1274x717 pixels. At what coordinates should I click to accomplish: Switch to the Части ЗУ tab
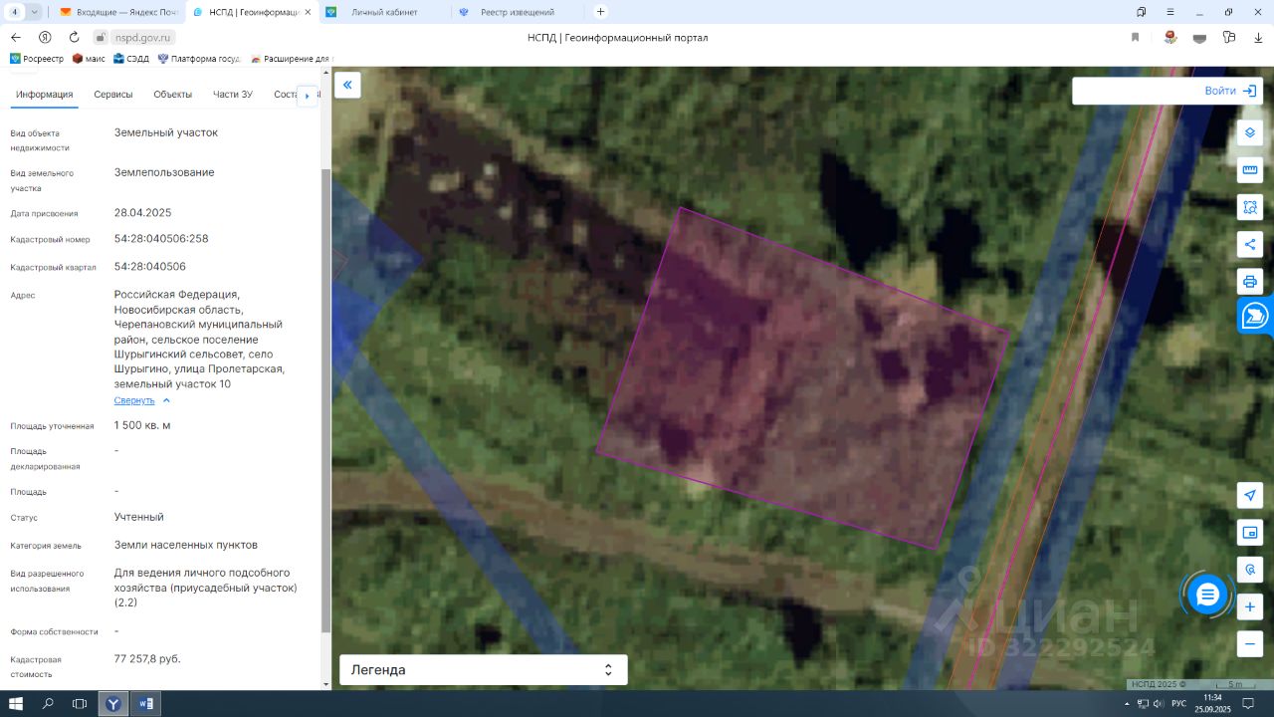pos(233,95)
